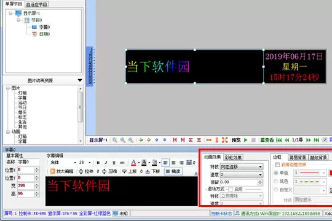Click the text background color A icon
Viewport: 332px width, 221px height.
point(144,163)
